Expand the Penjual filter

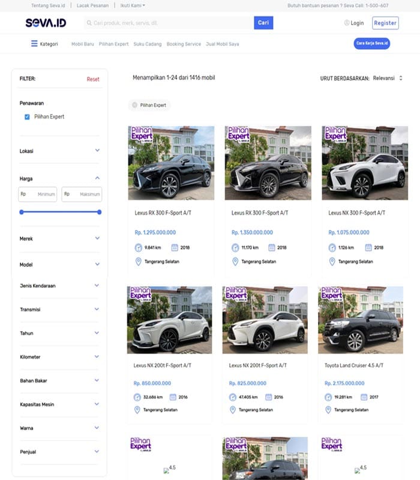(97, 451)
